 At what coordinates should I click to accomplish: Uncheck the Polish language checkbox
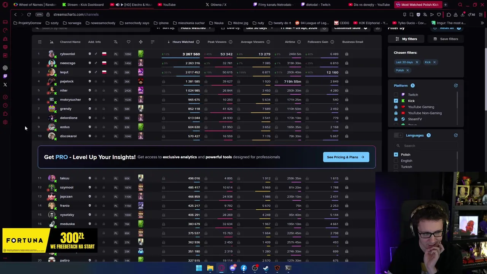pos(396,155)
